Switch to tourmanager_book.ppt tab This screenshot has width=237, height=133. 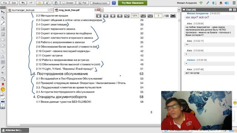23,10
